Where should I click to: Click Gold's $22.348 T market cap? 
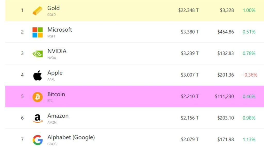188,11
